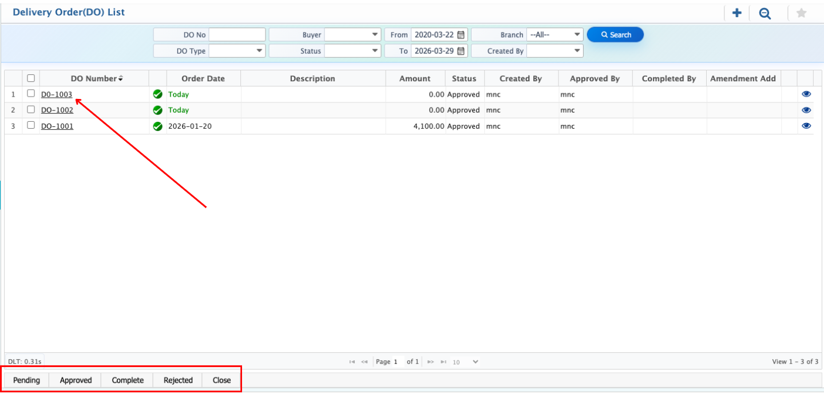The height and width of the screenshot is (402, 824).
Task: Click the last page navigation icon
Action: click(443, 361)
